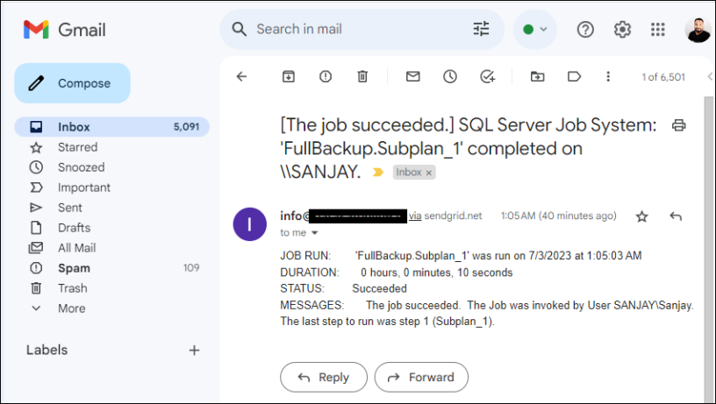Toggle the importance marker beside the subject
This screenshot has height=404, width=716.
(378, 173)
